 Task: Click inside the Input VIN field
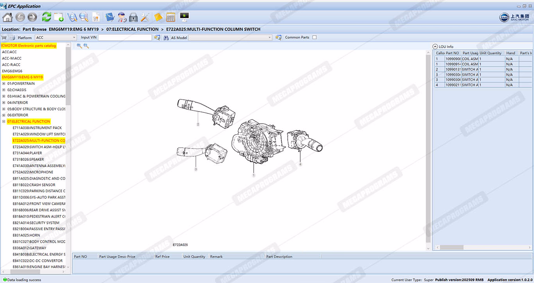pos(125,38)
